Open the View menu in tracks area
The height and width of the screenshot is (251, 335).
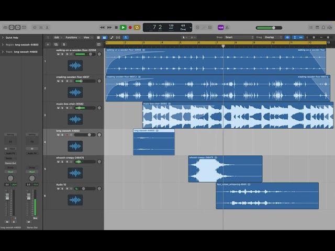pyautogui.click(x=88, y=38)
